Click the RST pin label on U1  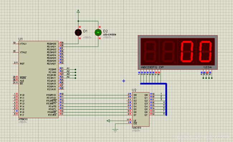click(x=22, y=64)
